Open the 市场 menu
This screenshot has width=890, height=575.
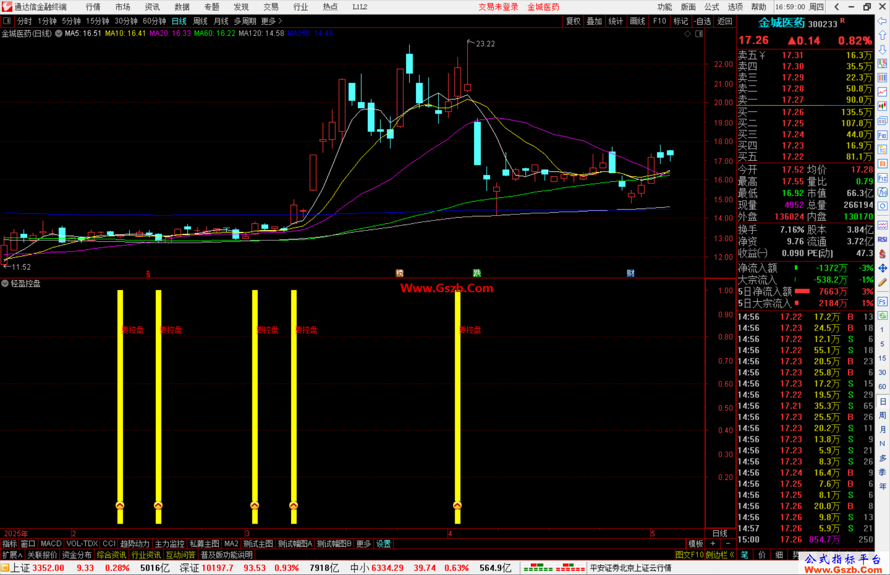point(122,7)
